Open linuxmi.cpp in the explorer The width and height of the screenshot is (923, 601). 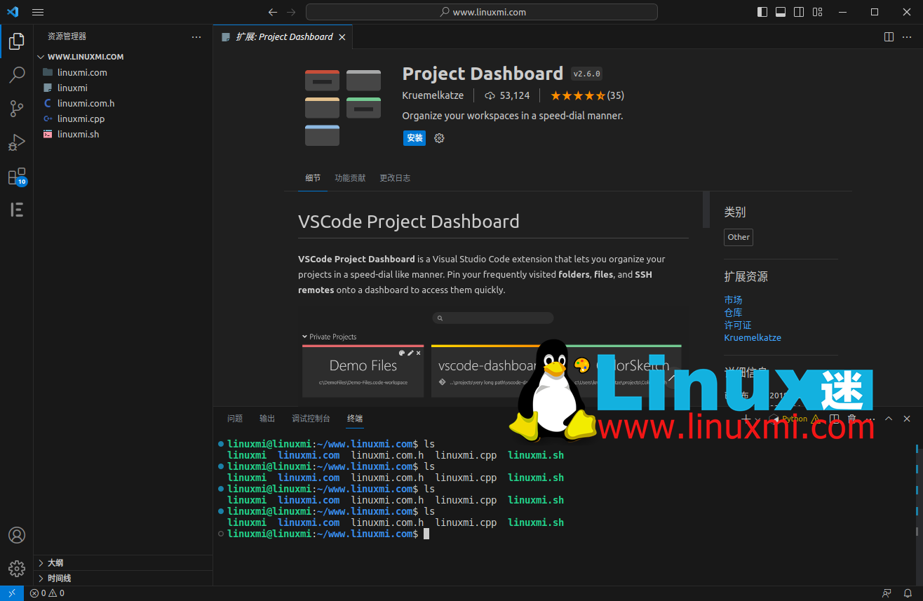(x=123, y=119)
